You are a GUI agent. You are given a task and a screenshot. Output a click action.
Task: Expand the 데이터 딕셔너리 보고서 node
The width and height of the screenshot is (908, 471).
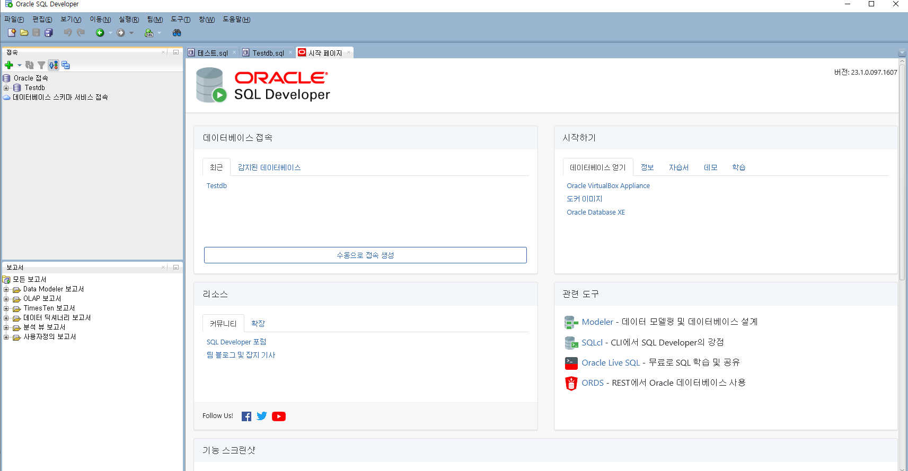(6, 318)
